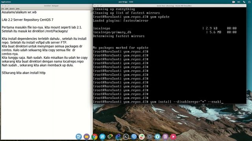Open Notepad's Help menu
Screen dimensions: 252x141
(x=18, y=9)
